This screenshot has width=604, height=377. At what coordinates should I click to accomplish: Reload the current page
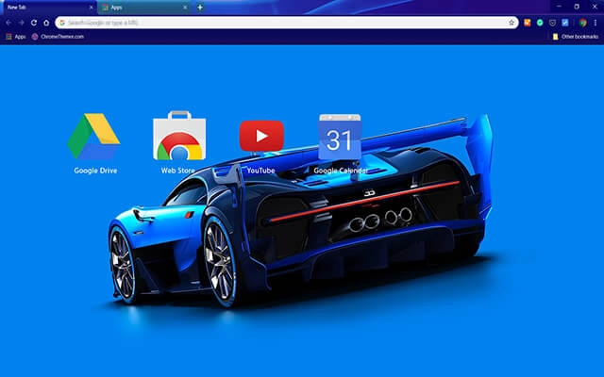point(34,23)
